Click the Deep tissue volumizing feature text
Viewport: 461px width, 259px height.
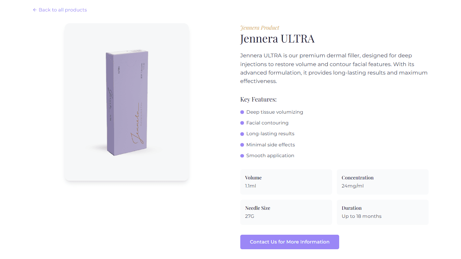(275, 112)
